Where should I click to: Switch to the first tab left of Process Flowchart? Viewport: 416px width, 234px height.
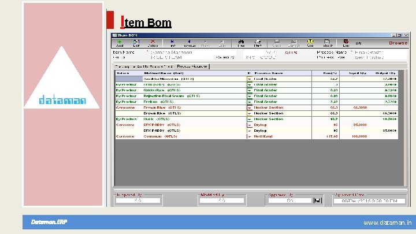(x=144, y=66)
